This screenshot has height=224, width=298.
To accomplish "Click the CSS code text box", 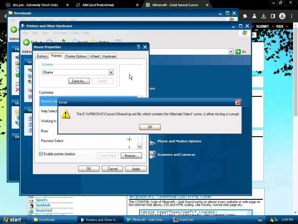I will tap(196, 213).
